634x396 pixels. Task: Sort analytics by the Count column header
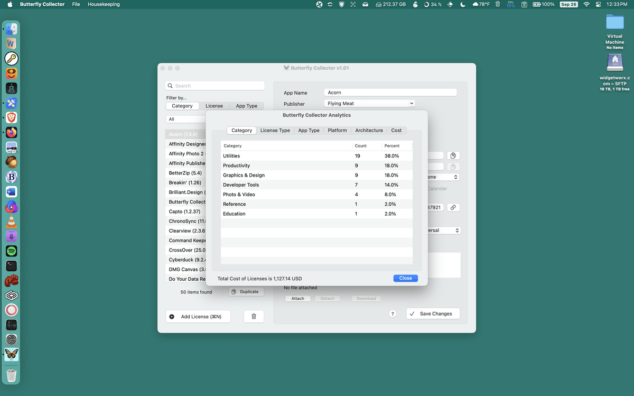pyautogui.click(x=367, y=145)
